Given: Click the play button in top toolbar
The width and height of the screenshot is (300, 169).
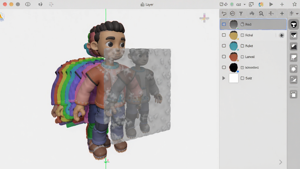Looking at the screenshot, I should (x=271, y=4).
